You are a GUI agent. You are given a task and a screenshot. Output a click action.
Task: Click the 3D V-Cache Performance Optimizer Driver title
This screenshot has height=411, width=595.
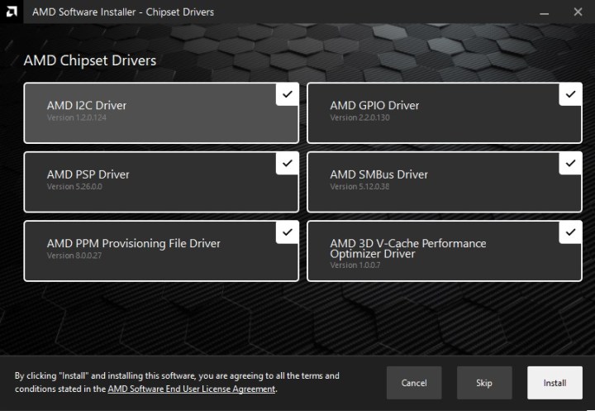(x=407, y=248)
